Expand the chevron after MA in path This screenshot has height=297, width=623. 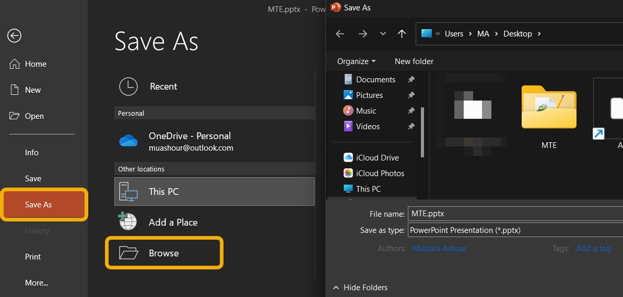(x=497, y=34)
